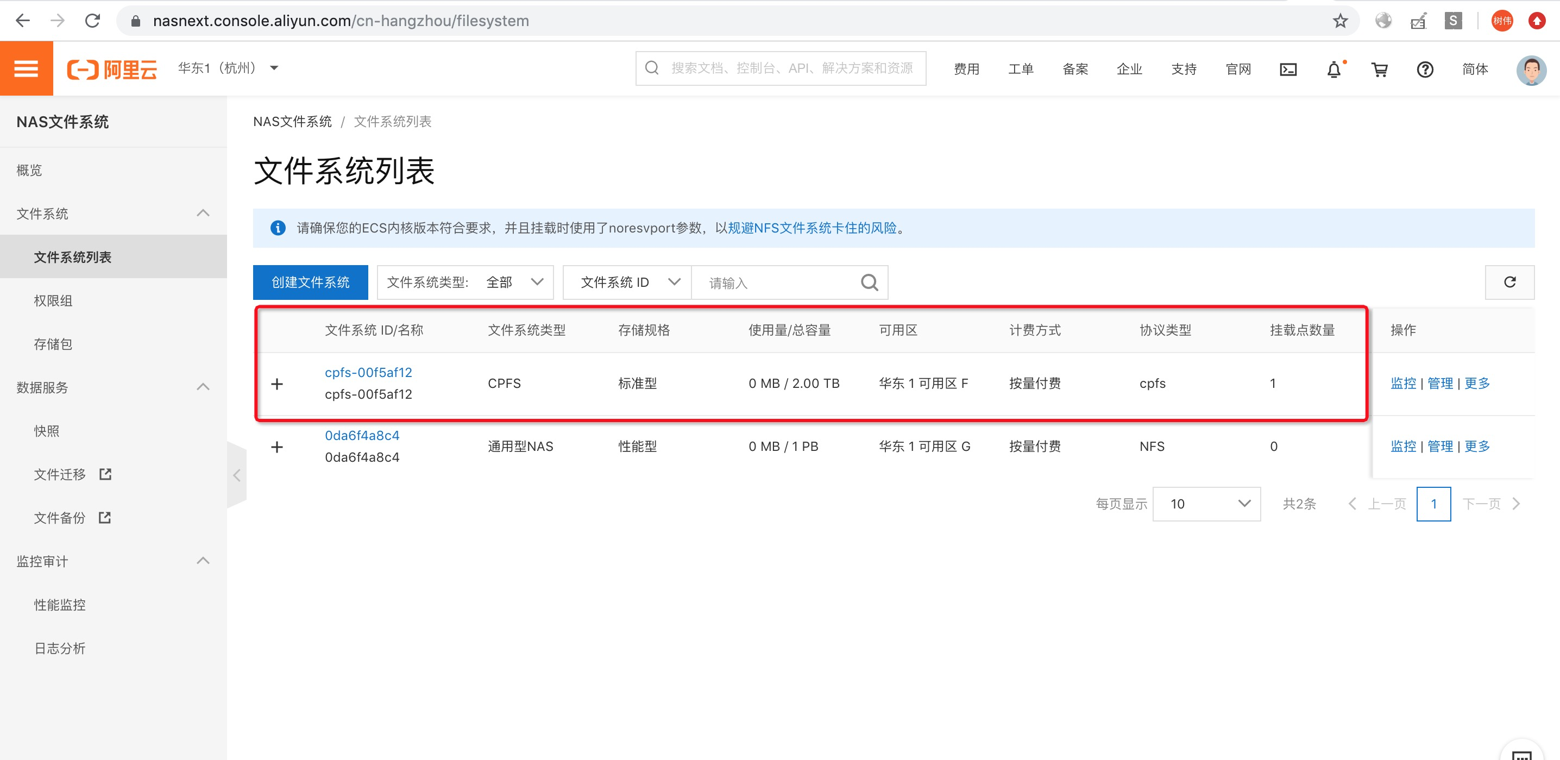Image resolution: width=1560 pixels, height=760 pixels.
Task: Open 备案 in top navigation
Action: (1075, 69)
